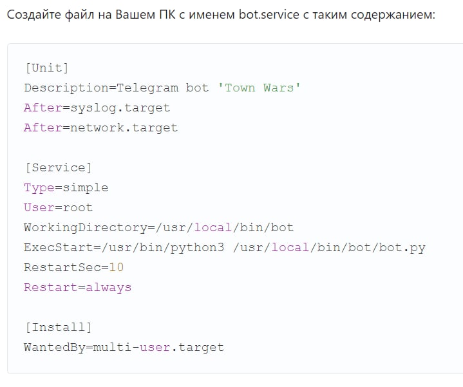This screenshot has width=463, height=387.
Task: Select the 'Town Wars' quoted string
Action: (x=259, y=88)
